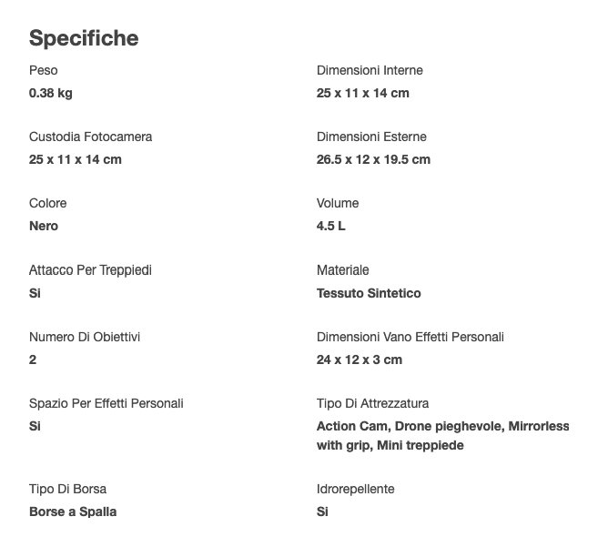The width and height of the screenshot is (598, 547).
Task: Click the Dimensioni Vano Effetti Personali label
Action: (410, 337)
